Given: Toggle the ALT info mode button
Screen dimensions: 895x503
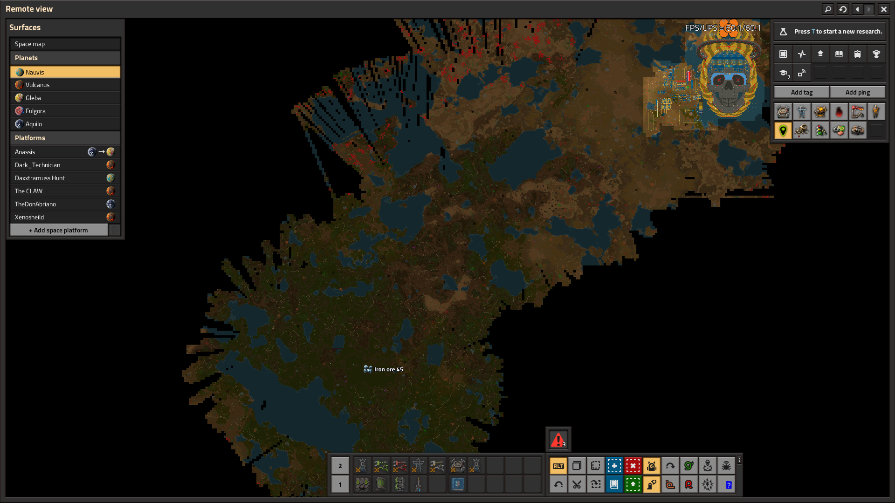Looking at the screenshot, I should [x=558, y=466].
